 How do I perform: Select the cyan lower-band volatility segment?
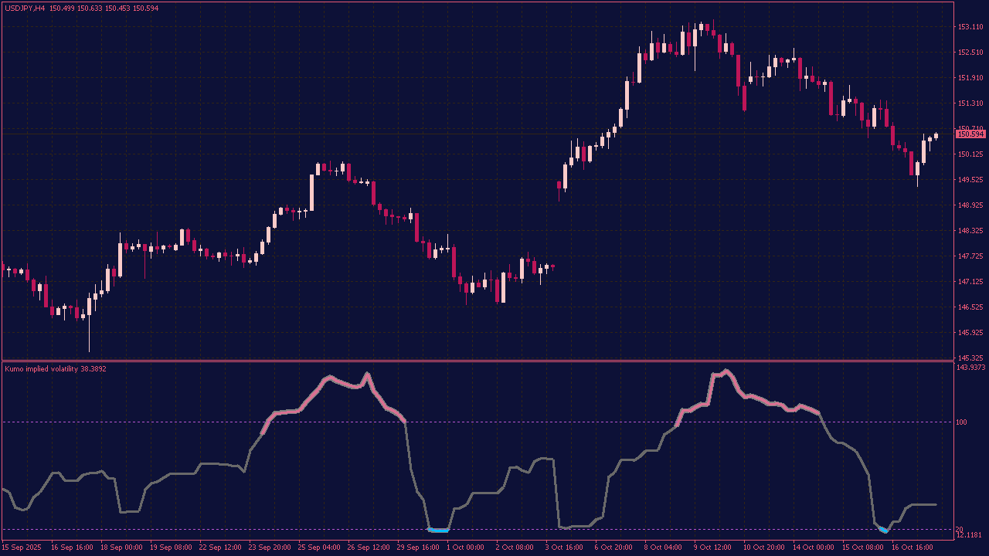[x=438, y=530]
